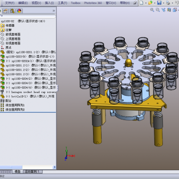Select component zp1100-0204<2>
Image resolution: width=179 pixels, height=179 pixels.
[x=28, y=79]
